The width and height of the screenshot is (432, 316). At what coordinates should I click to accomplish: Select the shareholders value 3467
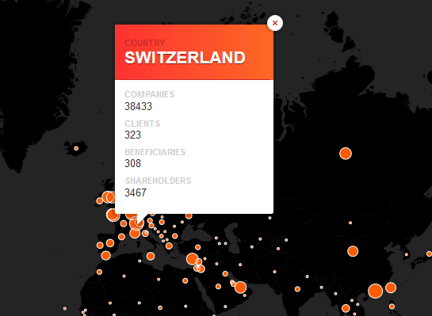[x=136, y=192]
